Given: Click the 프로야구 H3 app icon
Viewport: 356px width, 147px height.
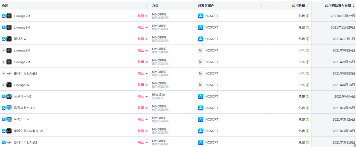Looking at the screenshot, I should coord(9,97).
